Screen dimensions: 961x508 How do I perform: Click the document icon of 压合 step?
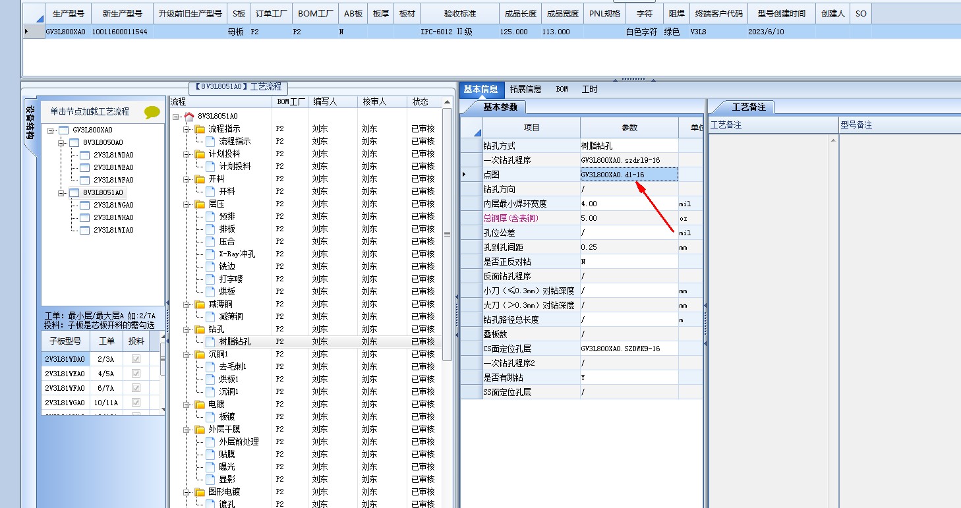211,242
